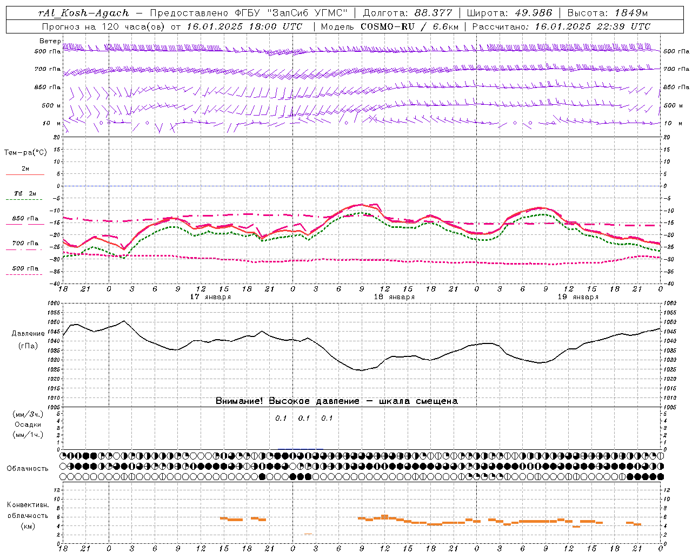Click the Давление pressure panel label
Viewport: 692px width, 553px height.
coord(28,334)
